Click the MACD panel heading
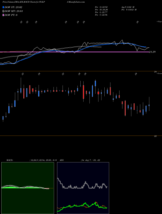The width and height of the screenshot is (162, 214). 10,160
